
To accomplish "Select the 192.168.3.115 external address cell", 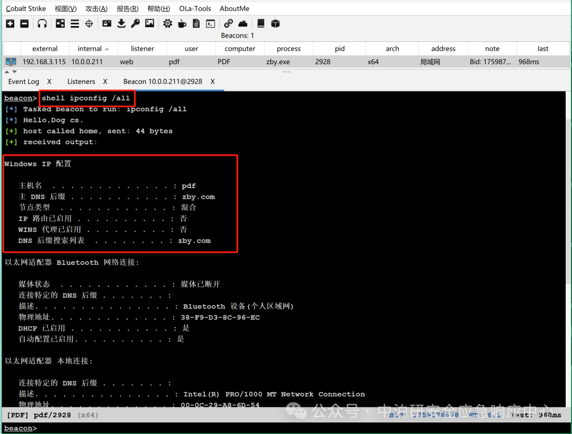I will (44, 61).
